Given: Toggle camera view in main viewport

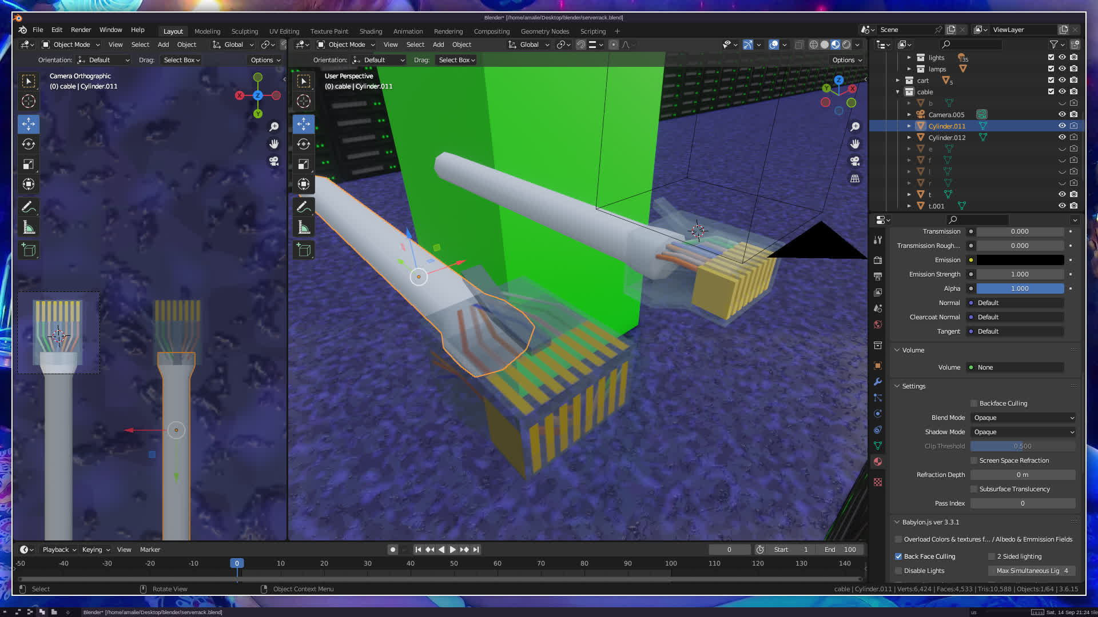Looking at the screenshot, I should pyautogui.click(x=855, y=161).
